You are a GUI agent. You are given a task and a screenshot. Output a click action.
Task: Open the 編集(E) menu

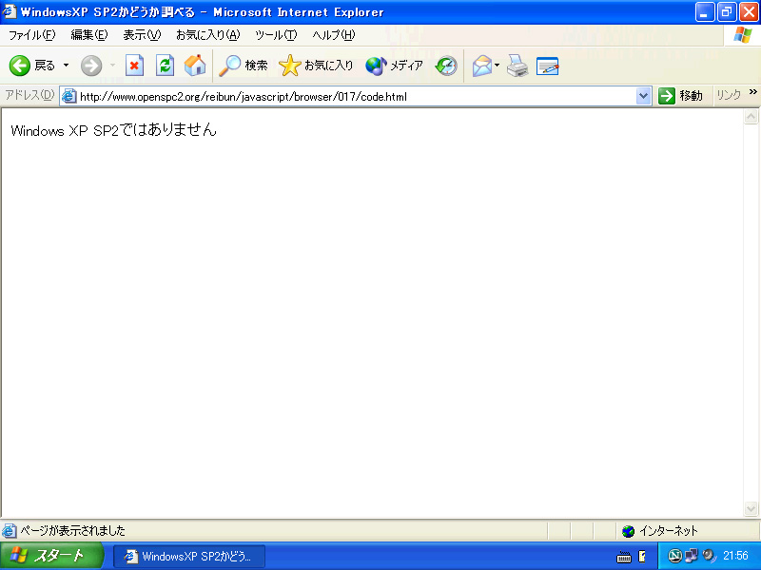tap(89, 35)
